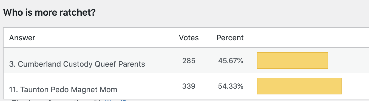Viewport: 369px width, 101px height.
Task: Click the 45.67% percent value
Action: pyautogui.click(x=231, y=61)
